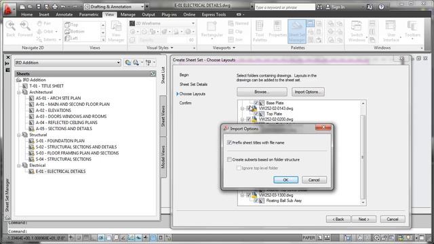Screen dimensions: 434x244
Task: Click the Back navigation icon in ribbon
Action: (x=11, y=29)
